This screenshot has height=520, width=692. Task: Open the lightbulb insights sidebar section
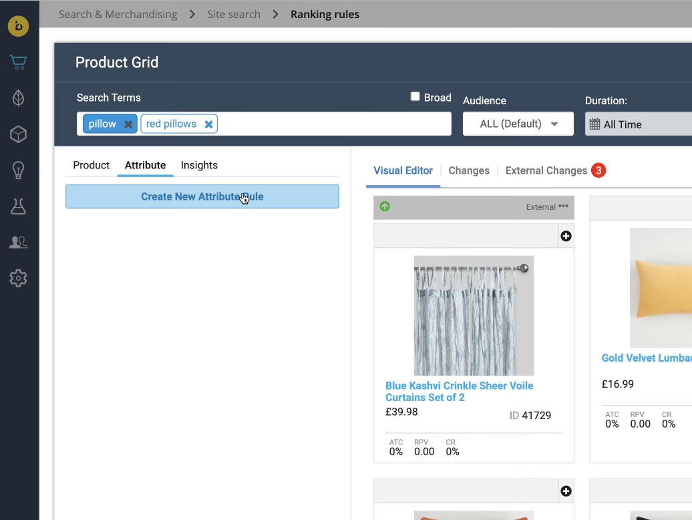tap(18, 170)
